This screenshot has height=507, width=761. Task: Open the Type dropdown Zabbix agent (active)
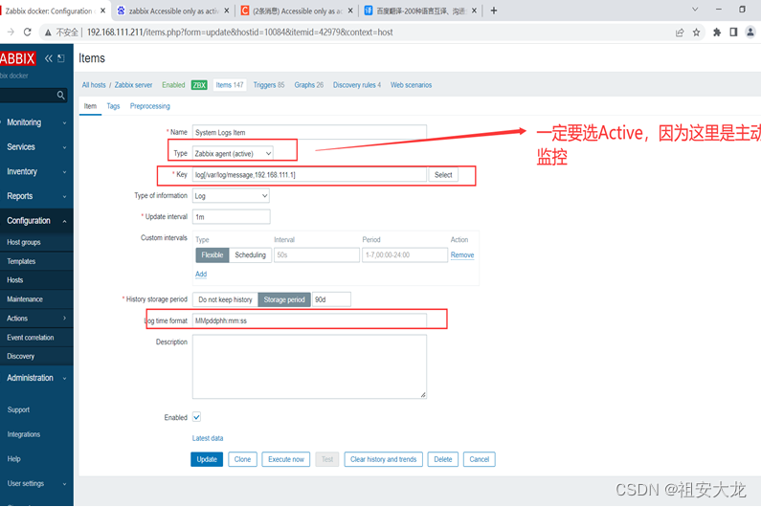233,153
